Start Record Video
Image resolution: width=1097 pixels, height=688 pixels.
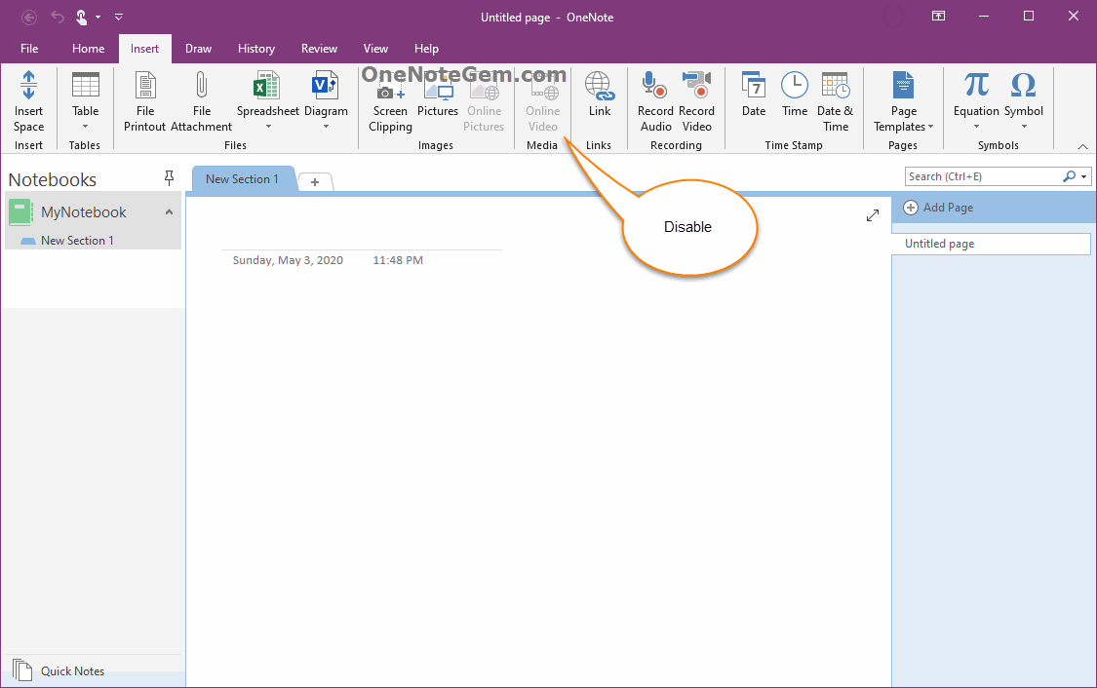[x=697, y=101]
